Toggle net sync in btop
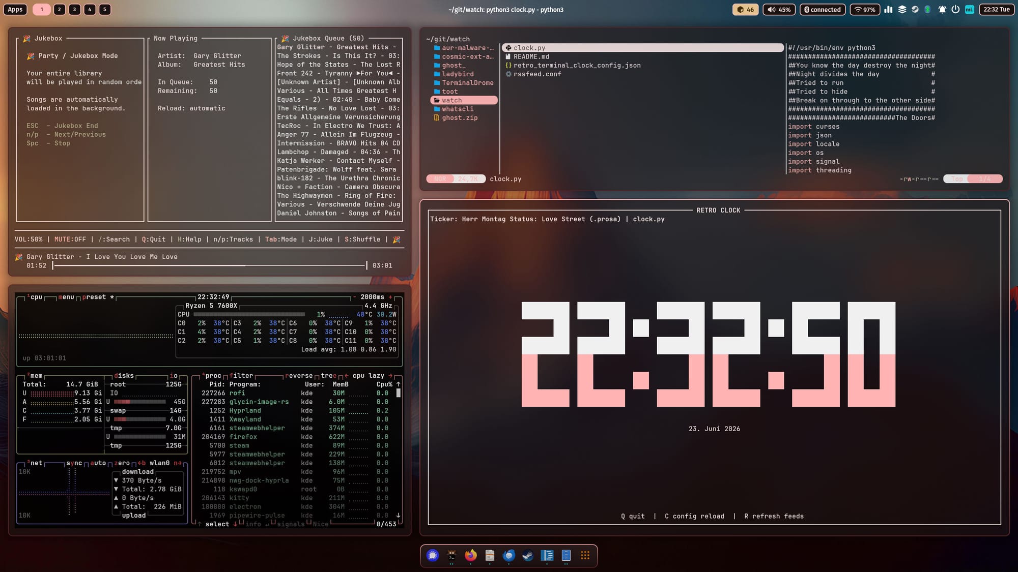 tap(74, 463)
